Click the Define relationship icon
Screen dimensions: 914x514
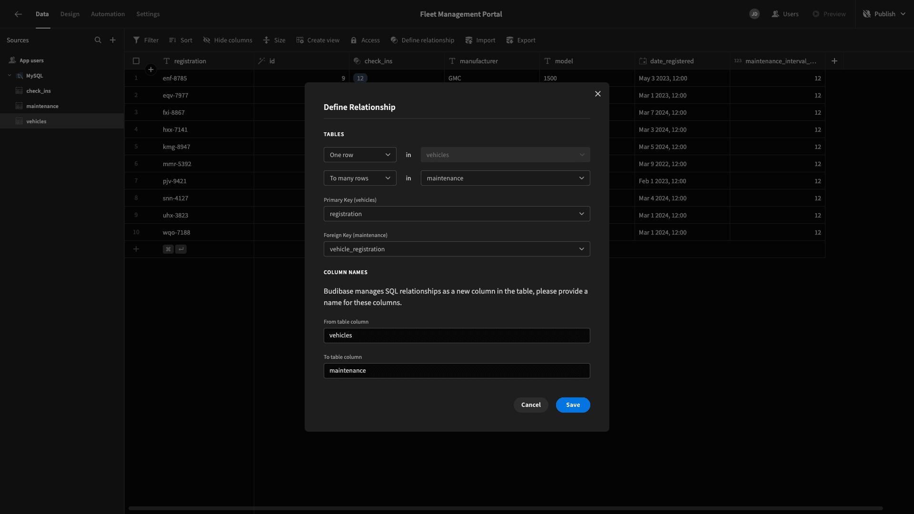click(x=394, y=40)
